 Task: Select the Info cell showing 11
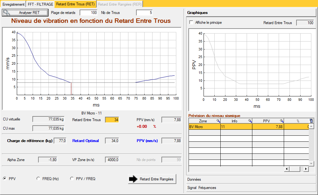click(236, 127)
